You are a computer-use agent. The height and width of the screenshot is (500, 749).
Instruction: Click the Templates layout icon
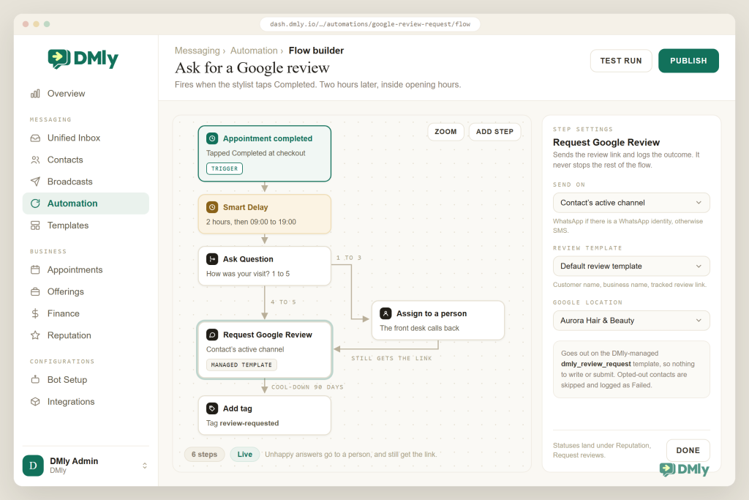[x=35, y=225]
